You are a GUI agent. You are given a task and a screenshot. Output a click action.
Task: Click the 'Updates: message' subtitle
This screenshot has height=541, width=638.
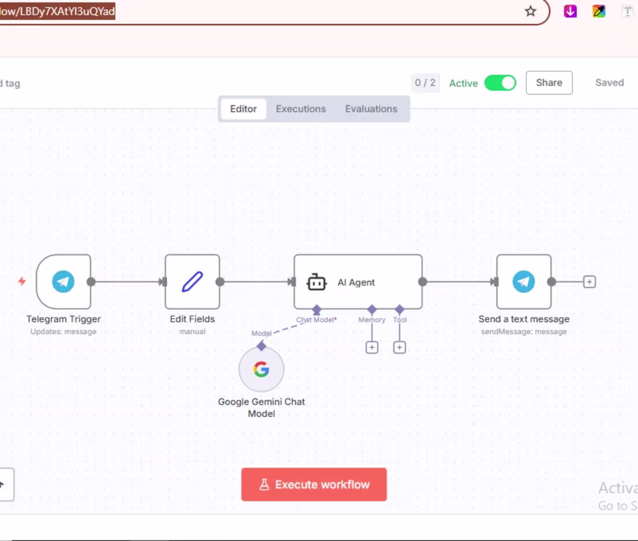click(x=63, y=332)
